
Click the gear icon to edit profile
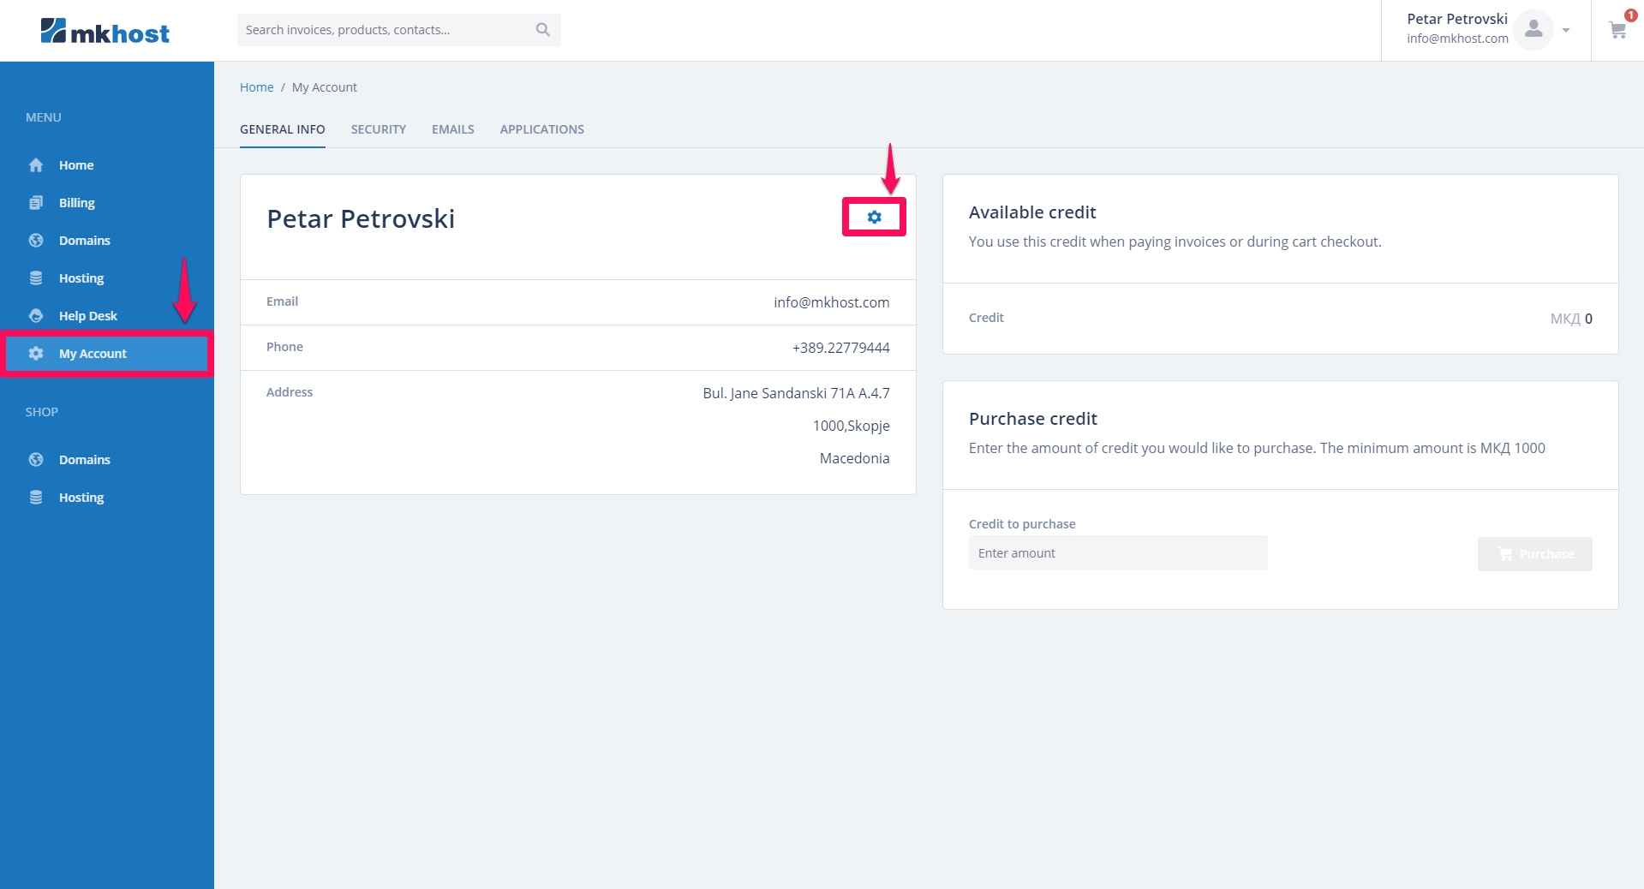pos(874,218)
